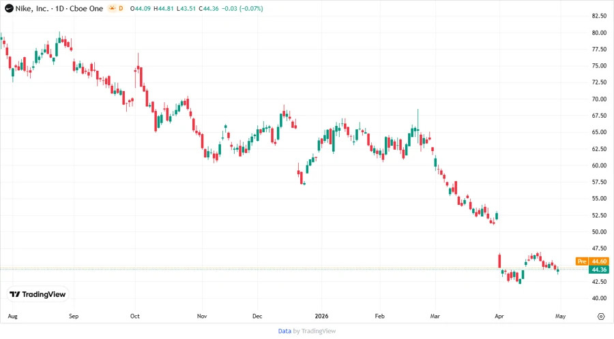
Task: Open chart settings gear icon
Action: tap(601, 317)
